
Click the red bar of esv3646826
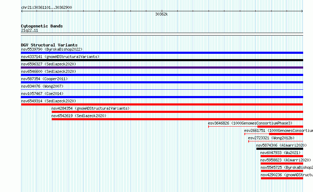280,127
